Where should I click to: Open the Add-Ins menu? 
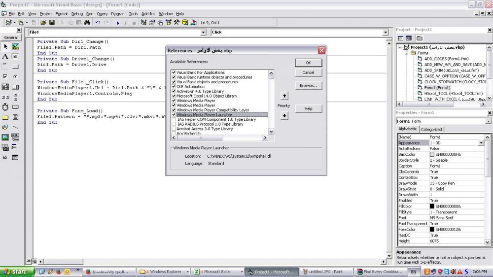[148, 14]
